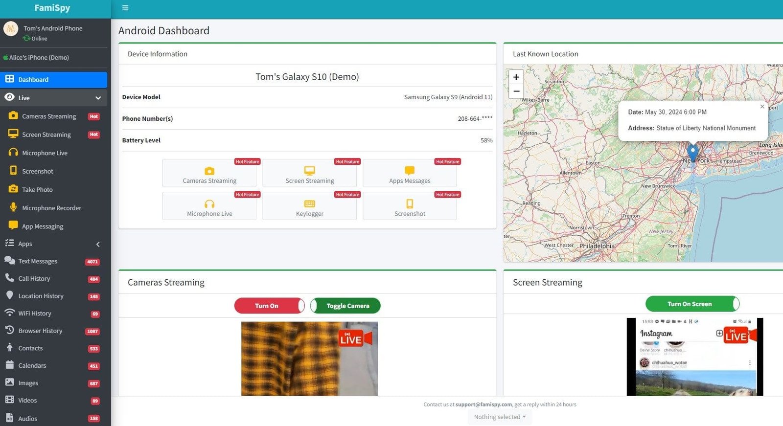Click the 4071 Text Messages badge
Image resolution: width=783 pixels, height=426 pixels.
92,262
